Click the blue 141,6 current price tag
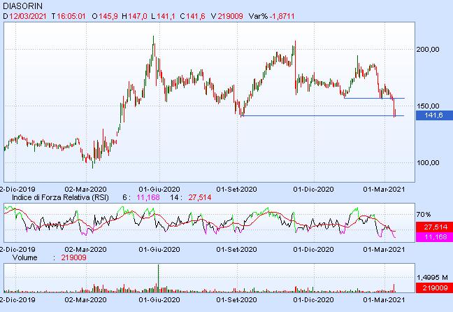This screenshot has width=453, height=312. point(434,115)
